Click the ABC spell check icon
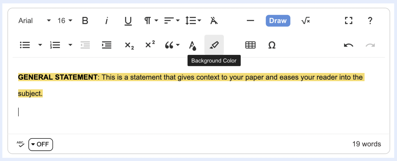 20,144
